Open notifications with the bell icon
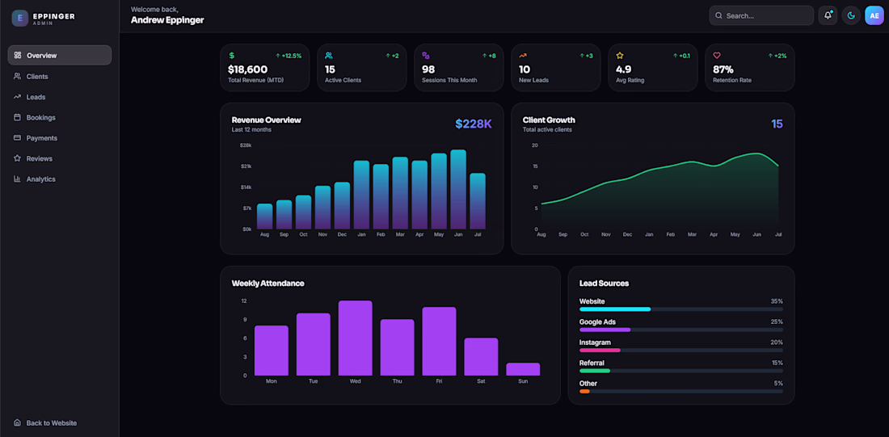Image resolution: width=889 pixels, height=437 pixels. pyautogui.click(x=828, y=16)
